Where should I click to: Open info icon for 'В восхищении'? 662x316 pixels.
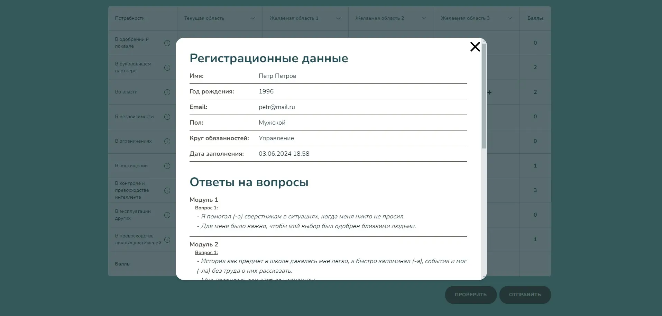pyautogui.click(x=167, y=166)
